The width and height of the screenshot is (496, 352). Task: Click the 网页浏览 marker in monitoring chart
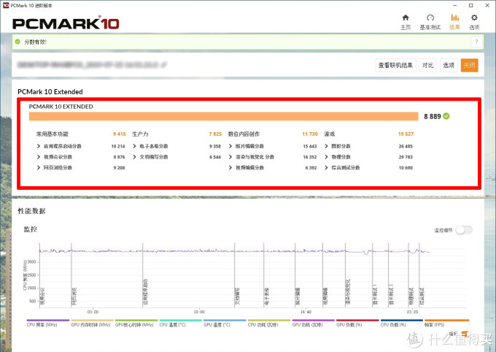pos(74,296)
